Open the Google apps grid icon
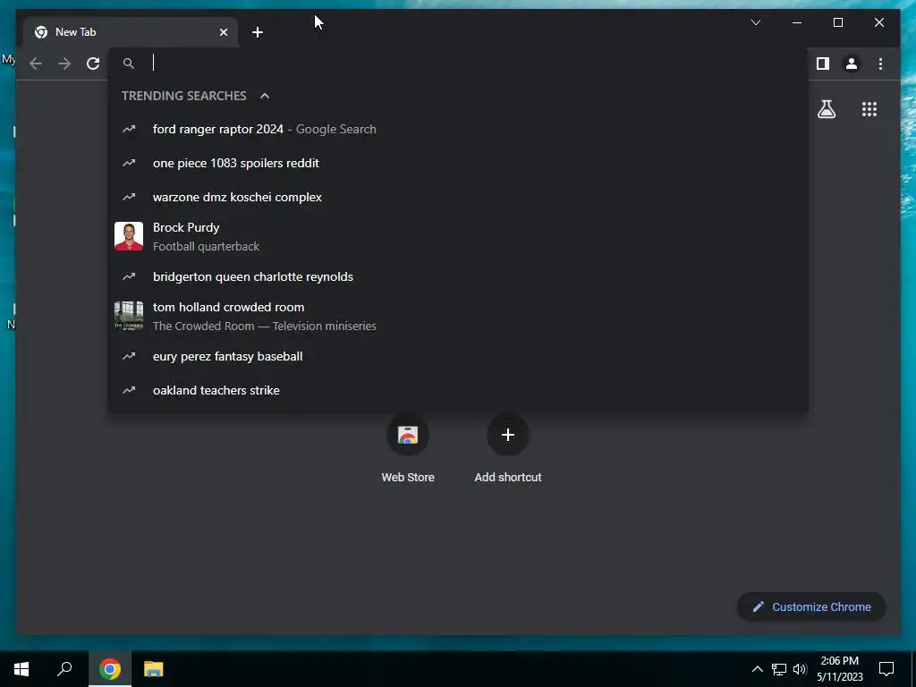The width and height of the screenshot is (916, 687). [x=869, y=108]
